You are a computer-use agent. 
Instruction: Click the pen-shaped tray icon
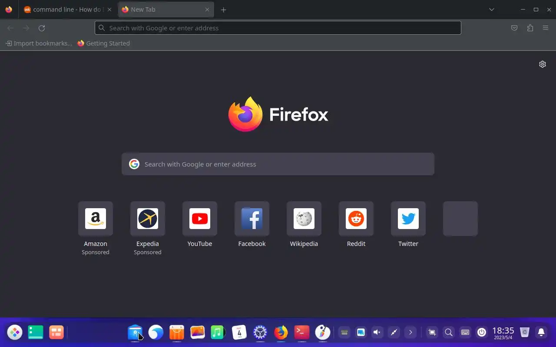click(394, 333)
